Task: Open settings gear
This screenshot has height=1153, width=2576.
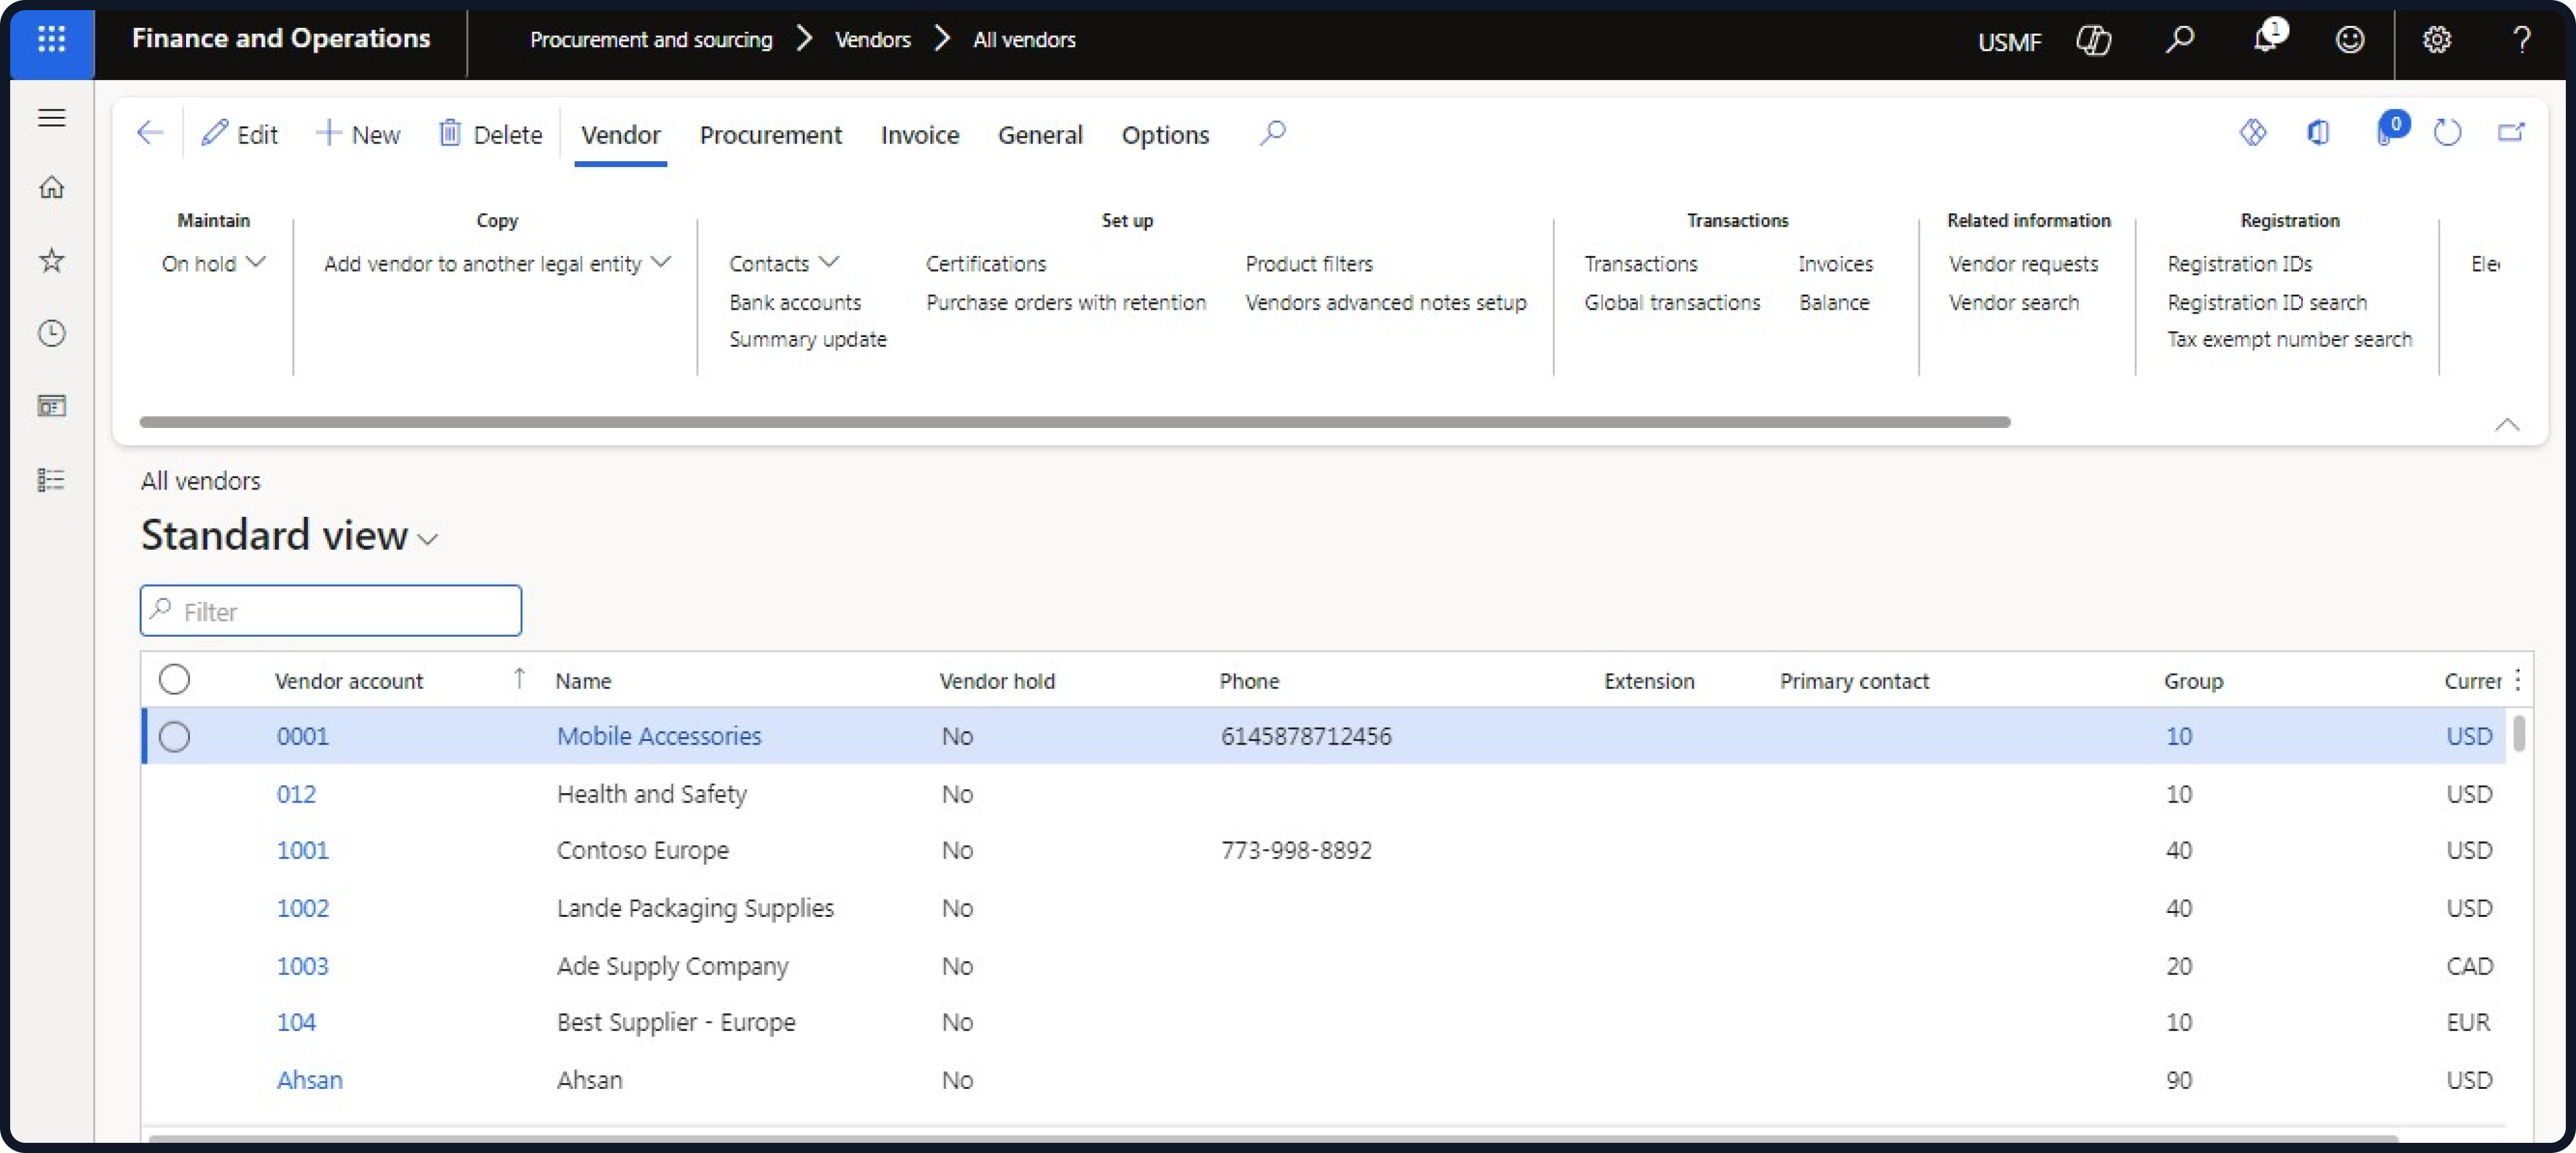Action: pyautogui.click(x=2436, y=40)
